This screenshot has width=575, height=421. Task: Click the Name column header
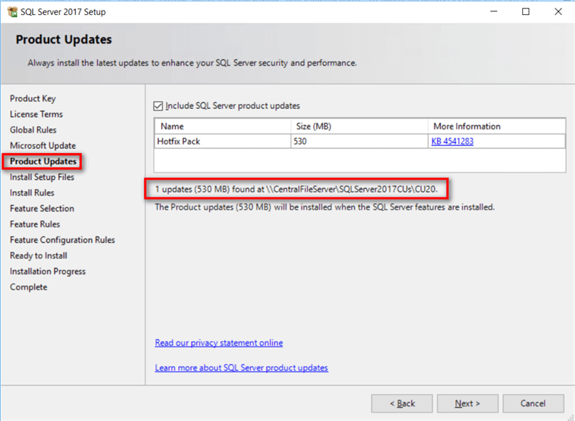point(222,127)
